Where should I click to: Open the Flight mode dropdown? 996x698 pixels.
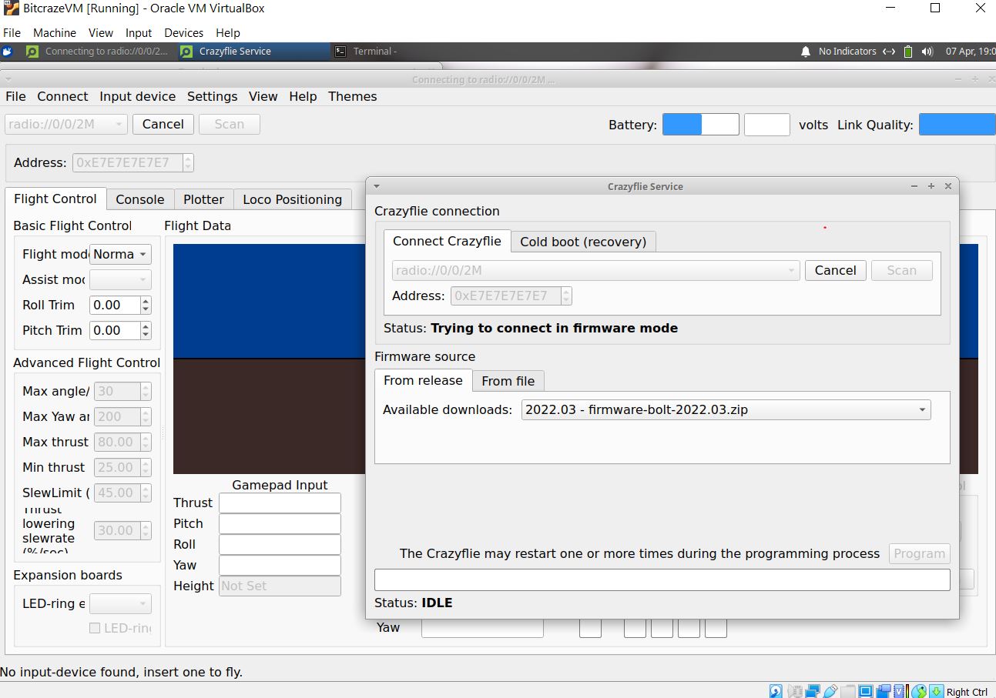pos(121,255)
